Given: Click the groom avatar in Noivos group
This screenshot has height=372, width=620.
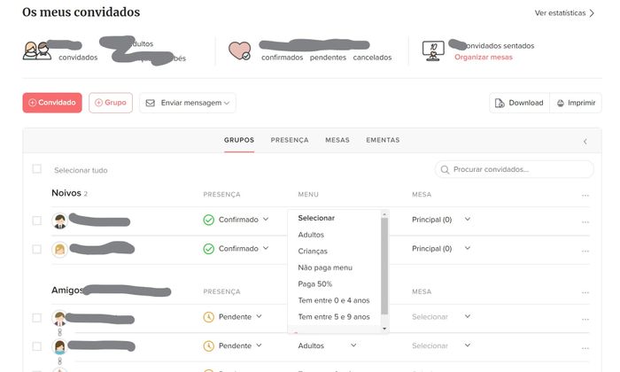Looking at the screenshot, I should point(59,221).
